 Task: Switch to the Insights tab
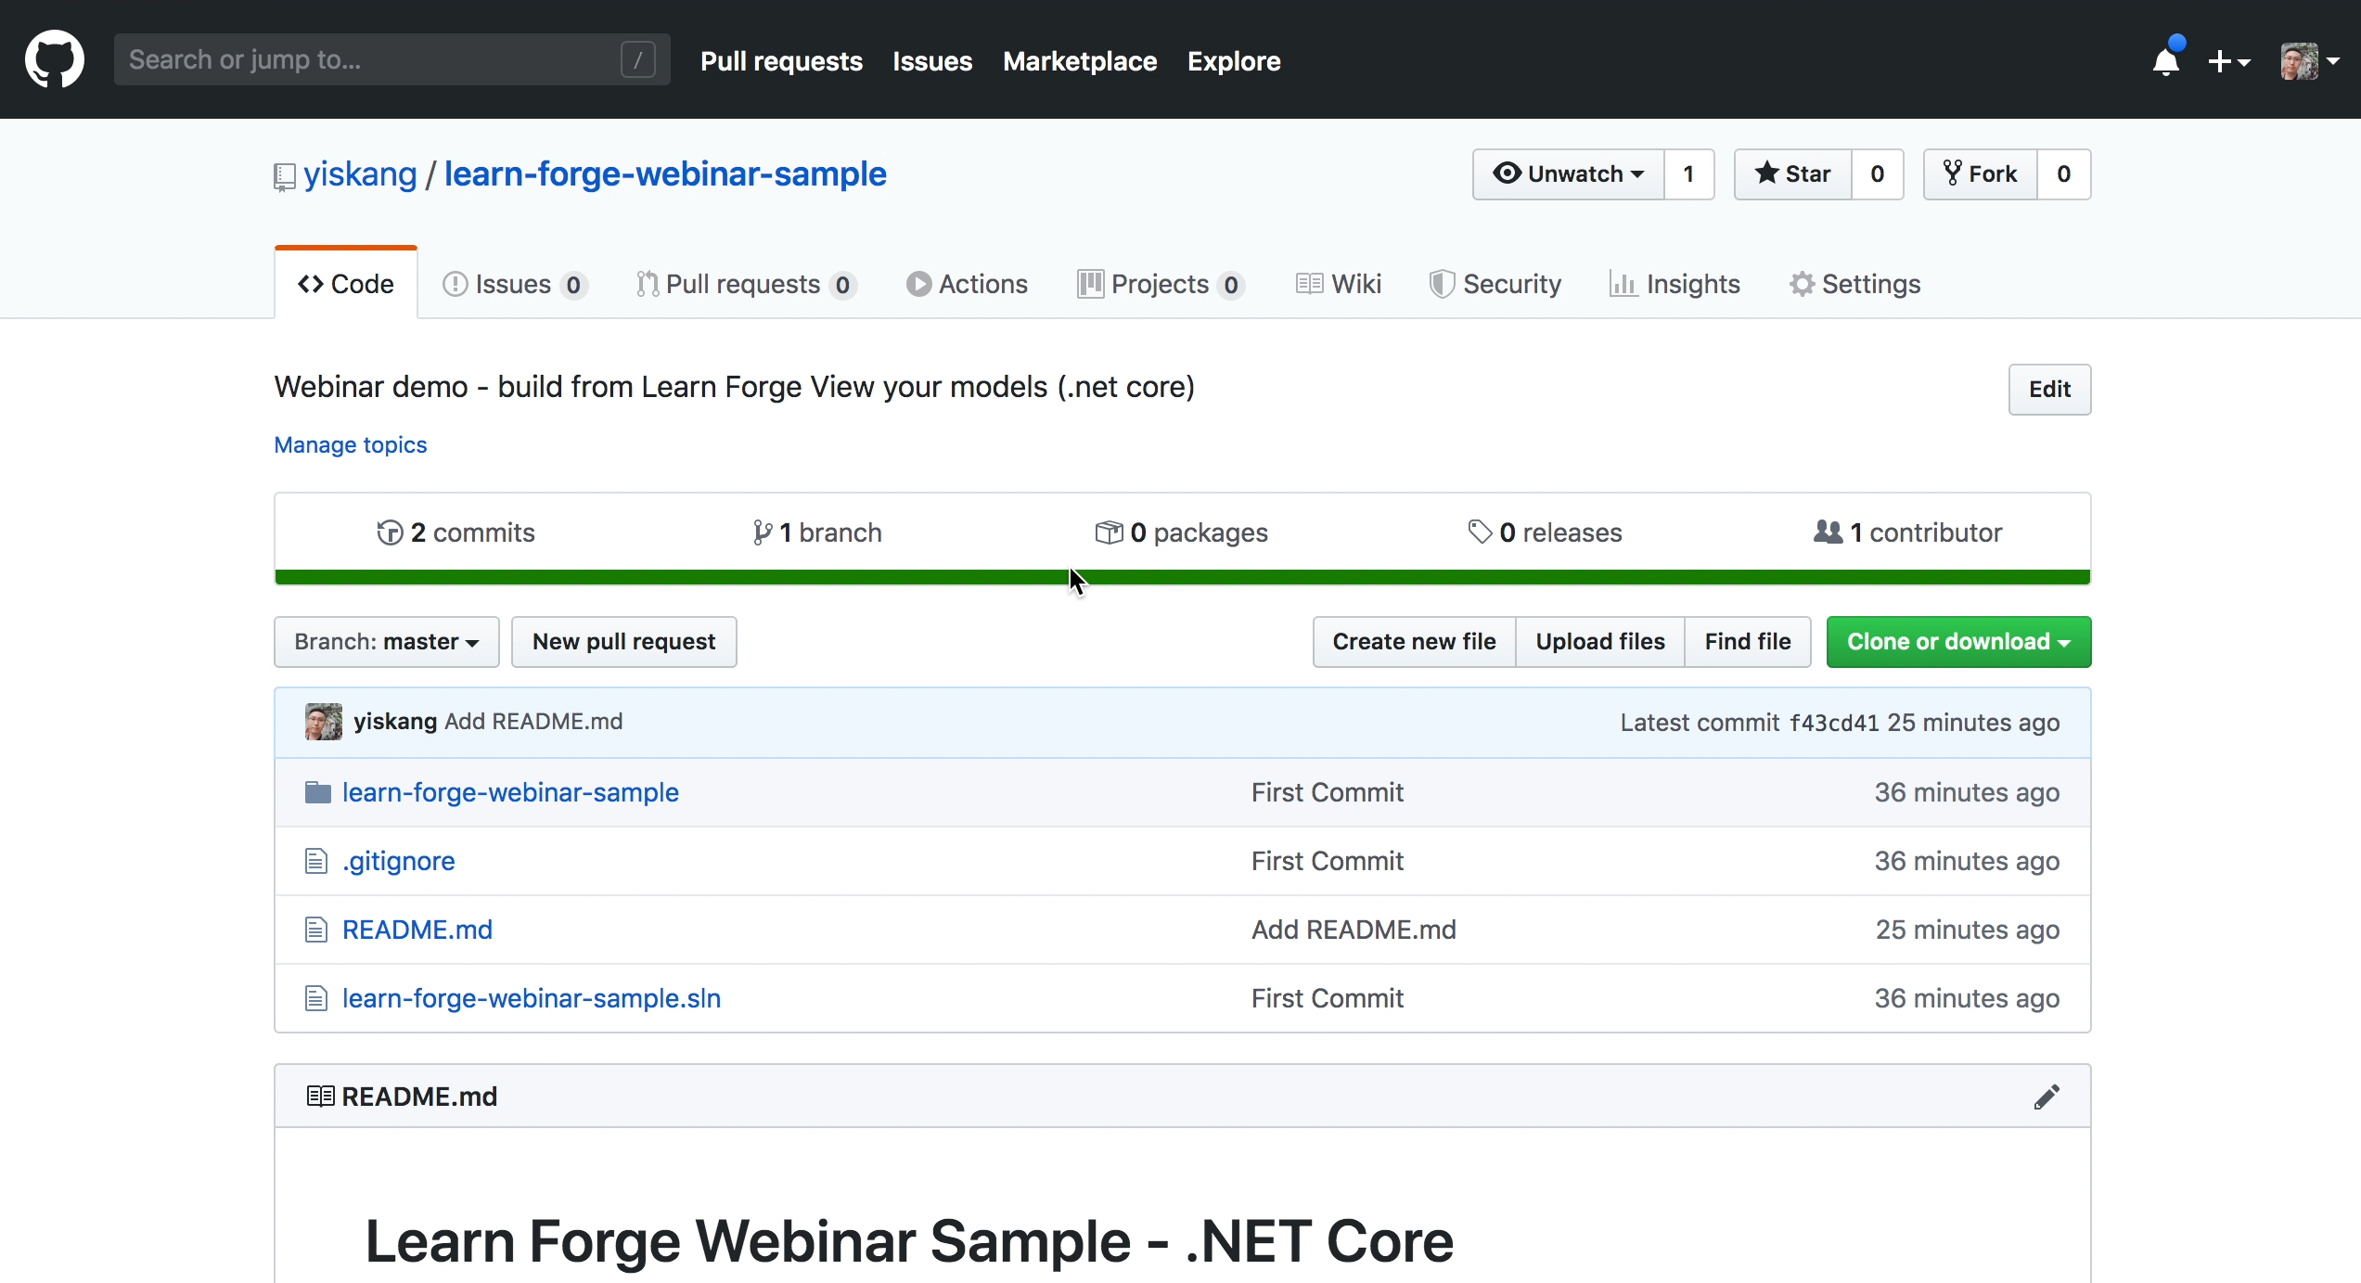1675,284
